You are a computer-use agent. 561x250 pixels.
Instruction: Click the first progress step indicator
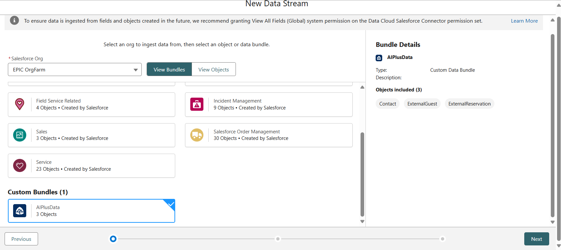113,239
